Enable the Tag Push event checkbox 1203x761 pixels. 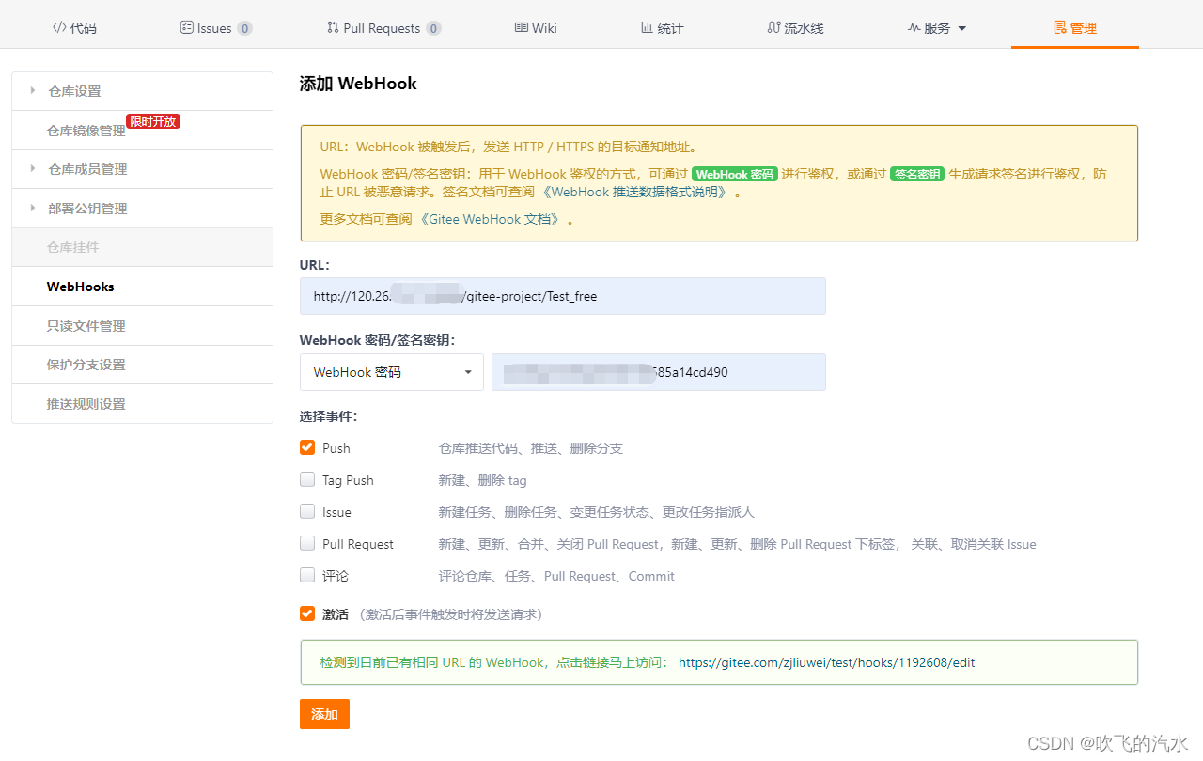click(307, 479)
